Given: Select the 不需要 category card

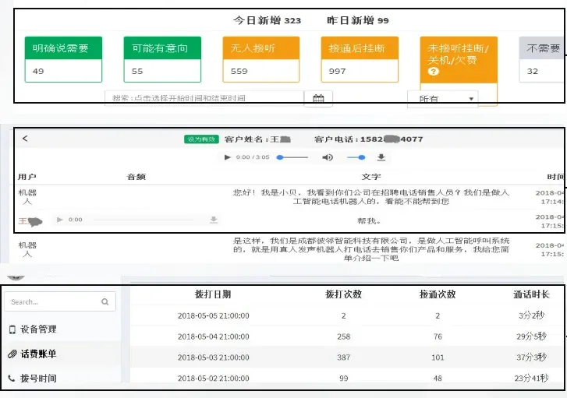Looking at the screenshot, I should [x=542, y=60].
